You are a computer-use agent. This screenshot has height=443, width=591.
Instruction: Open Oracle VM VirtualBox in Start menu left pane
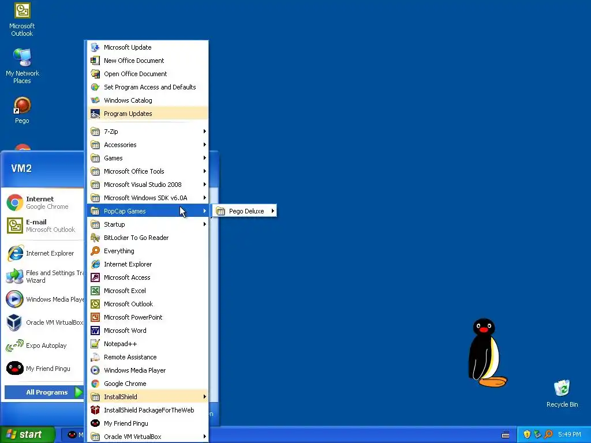[x=44, y=322]
